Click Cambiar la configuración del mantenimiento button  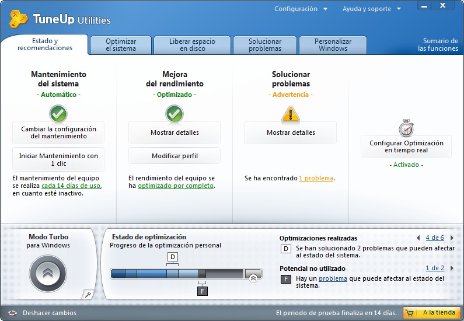click(58, 132)
